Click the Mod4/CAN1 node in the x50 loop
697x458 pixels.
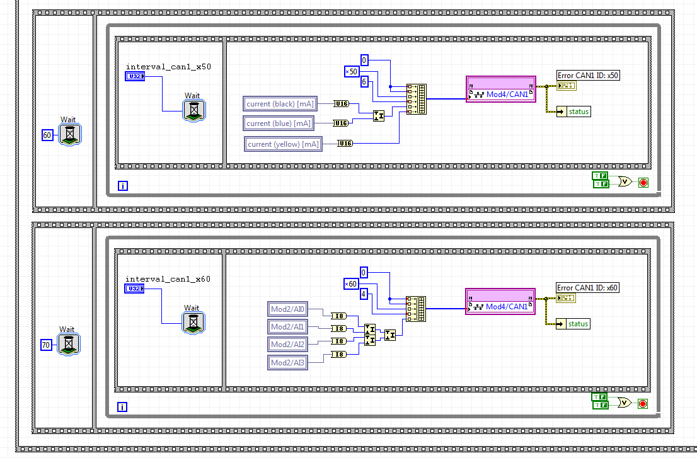click(501, 89)
